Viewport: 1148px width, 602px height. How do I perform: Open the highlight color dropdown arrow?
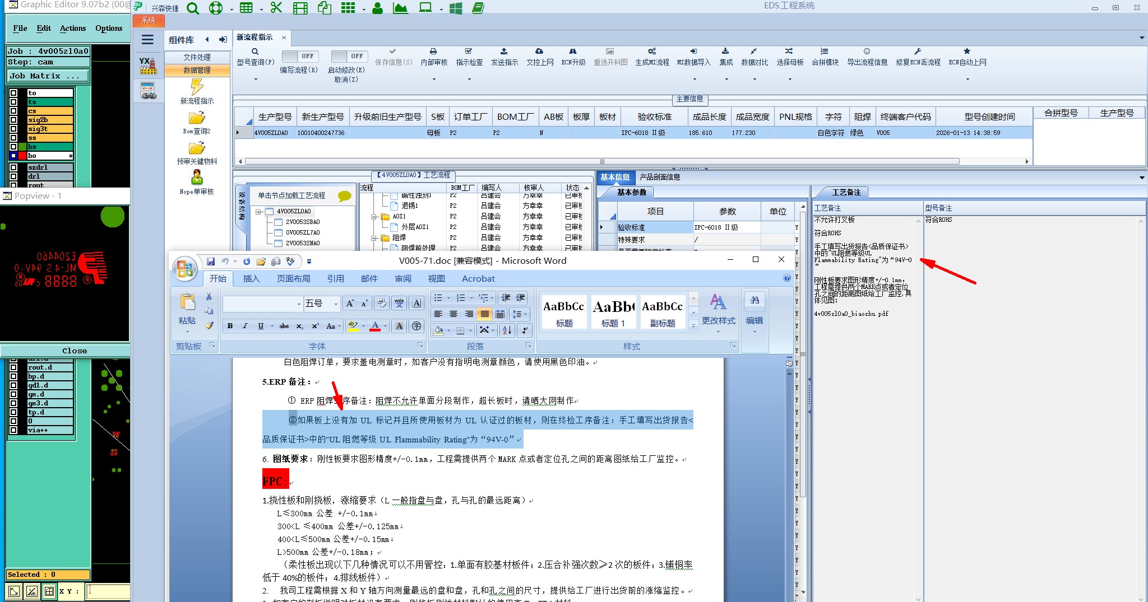363,326
